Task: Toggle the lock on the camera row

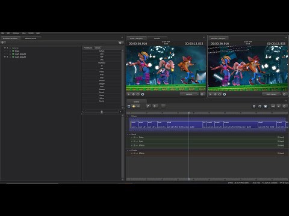Action: 7,48
